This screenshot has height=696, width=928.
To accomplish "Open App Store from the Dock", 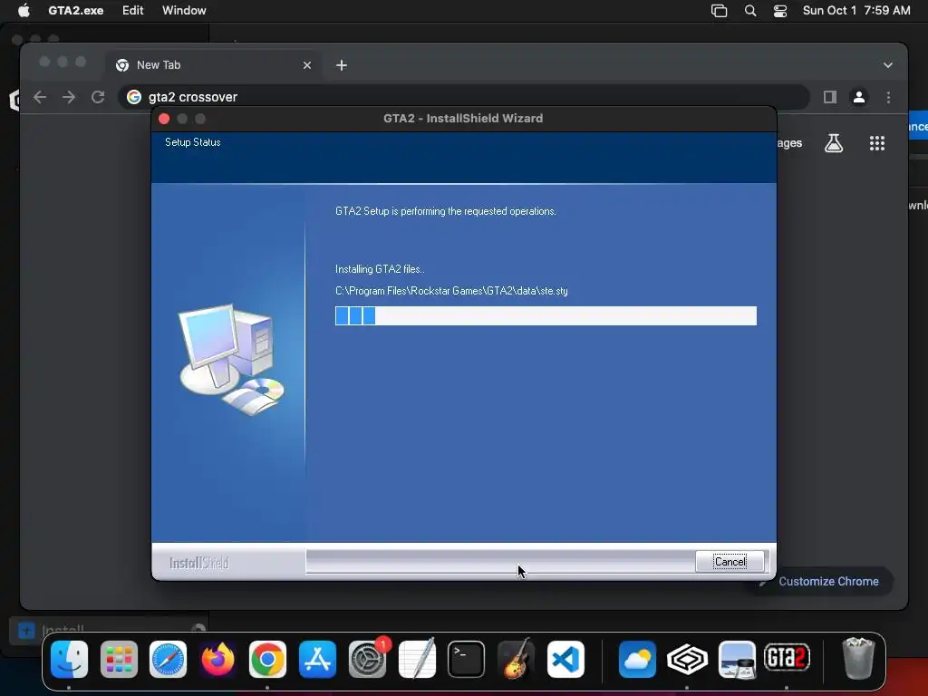I will (x=317, y=659).
